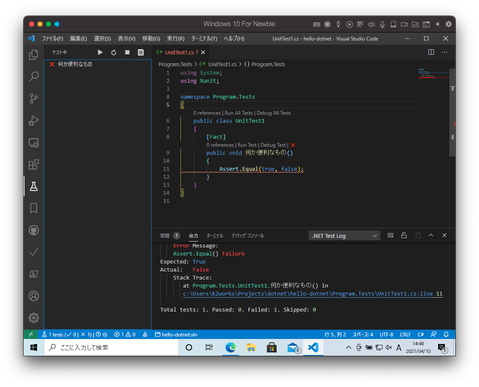
Task: Toggle output scroll lock icon
Action: click(404, 236)
